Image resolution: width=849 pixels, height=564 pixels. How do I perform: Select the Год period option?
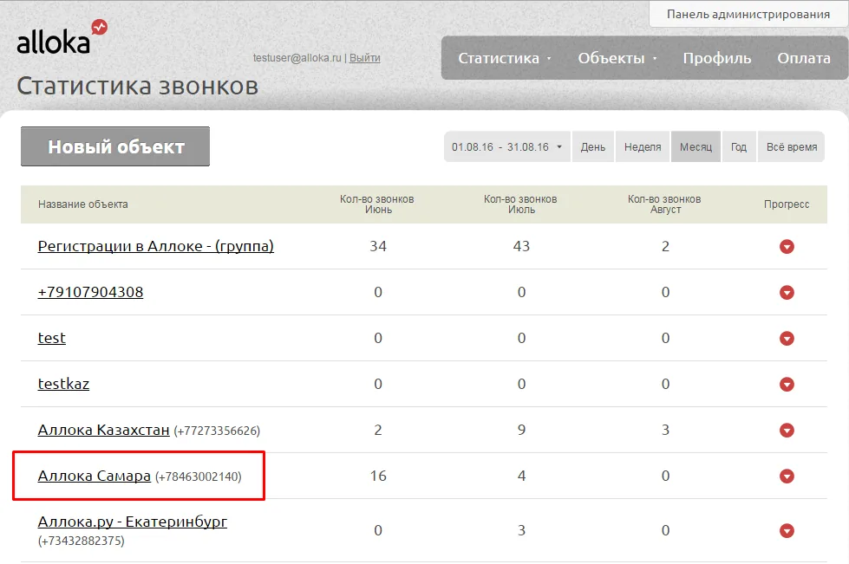[739, 146]
